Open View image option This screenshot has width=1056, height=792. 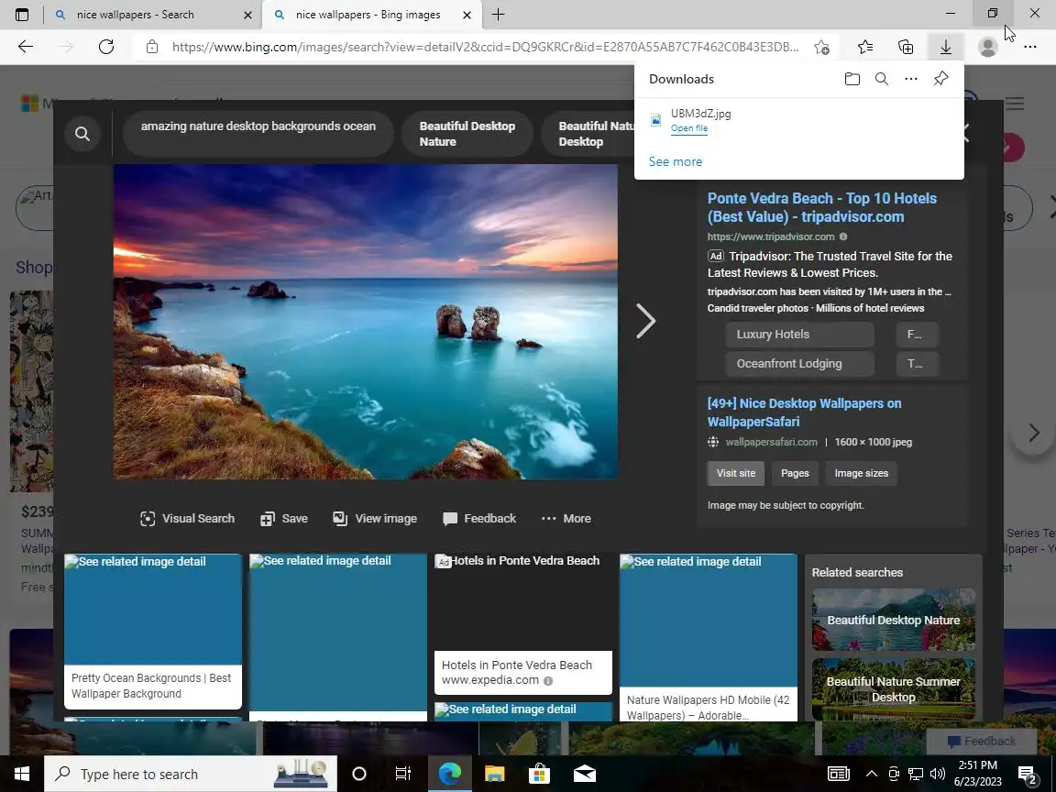375,519
